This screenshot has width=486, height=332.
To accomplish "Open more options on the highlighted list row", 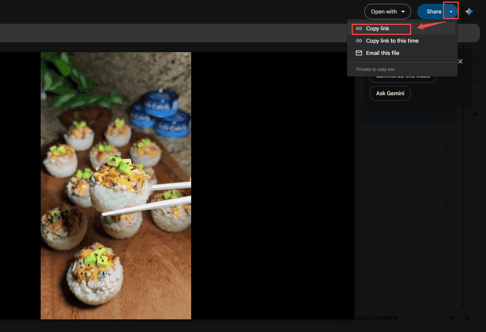I will click(x=446, y=112).
